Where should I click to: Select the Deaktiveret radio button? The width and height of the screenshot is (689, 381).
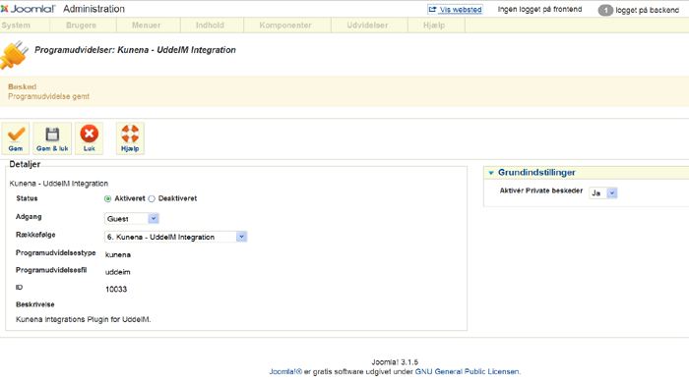coord(152,198)
